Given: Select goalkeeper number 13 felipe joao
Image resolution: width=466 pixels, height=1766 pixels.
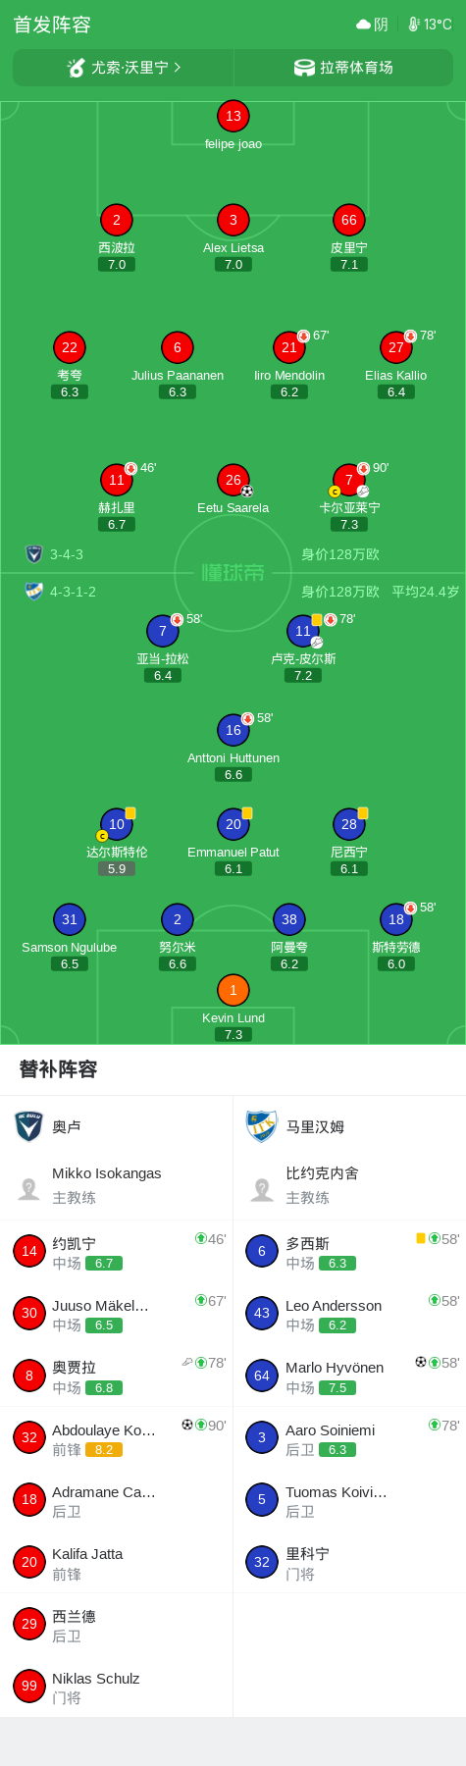Looking at the screenshot, I should (x=233, y=116).
